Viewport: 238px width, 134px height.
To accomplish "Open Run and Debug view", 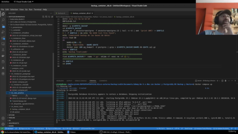I will [3, 32].
